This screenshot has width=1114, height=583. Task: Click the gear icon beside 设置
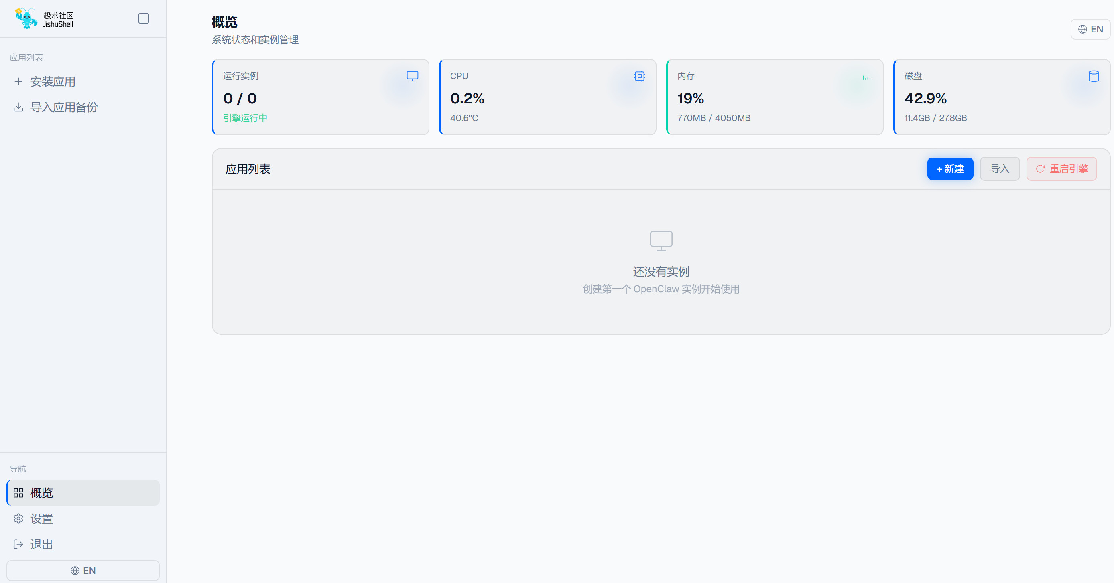[x=18, y=518]
